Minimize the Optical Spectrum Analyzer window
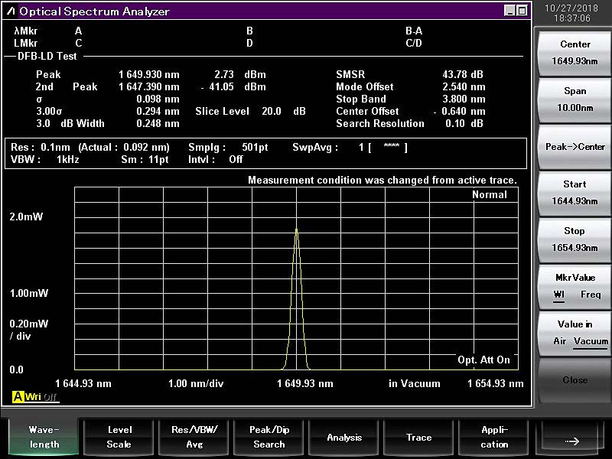 tap(509, 11)
